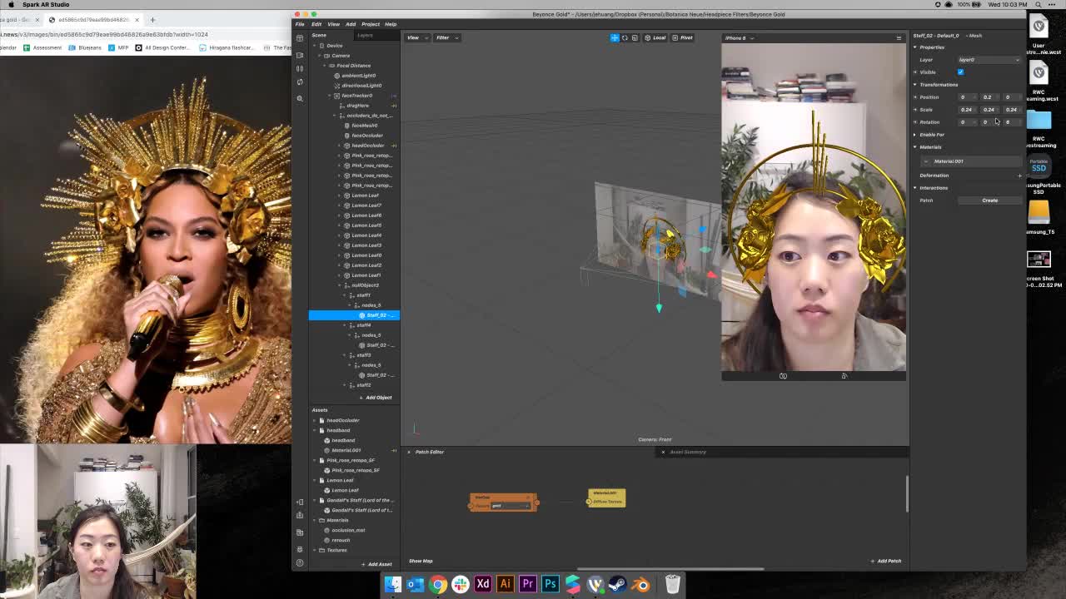This screenshot has width=1066, height=599.
Task: Click the Position Y field showing 0.2
Action: click(x=988, y=97)
